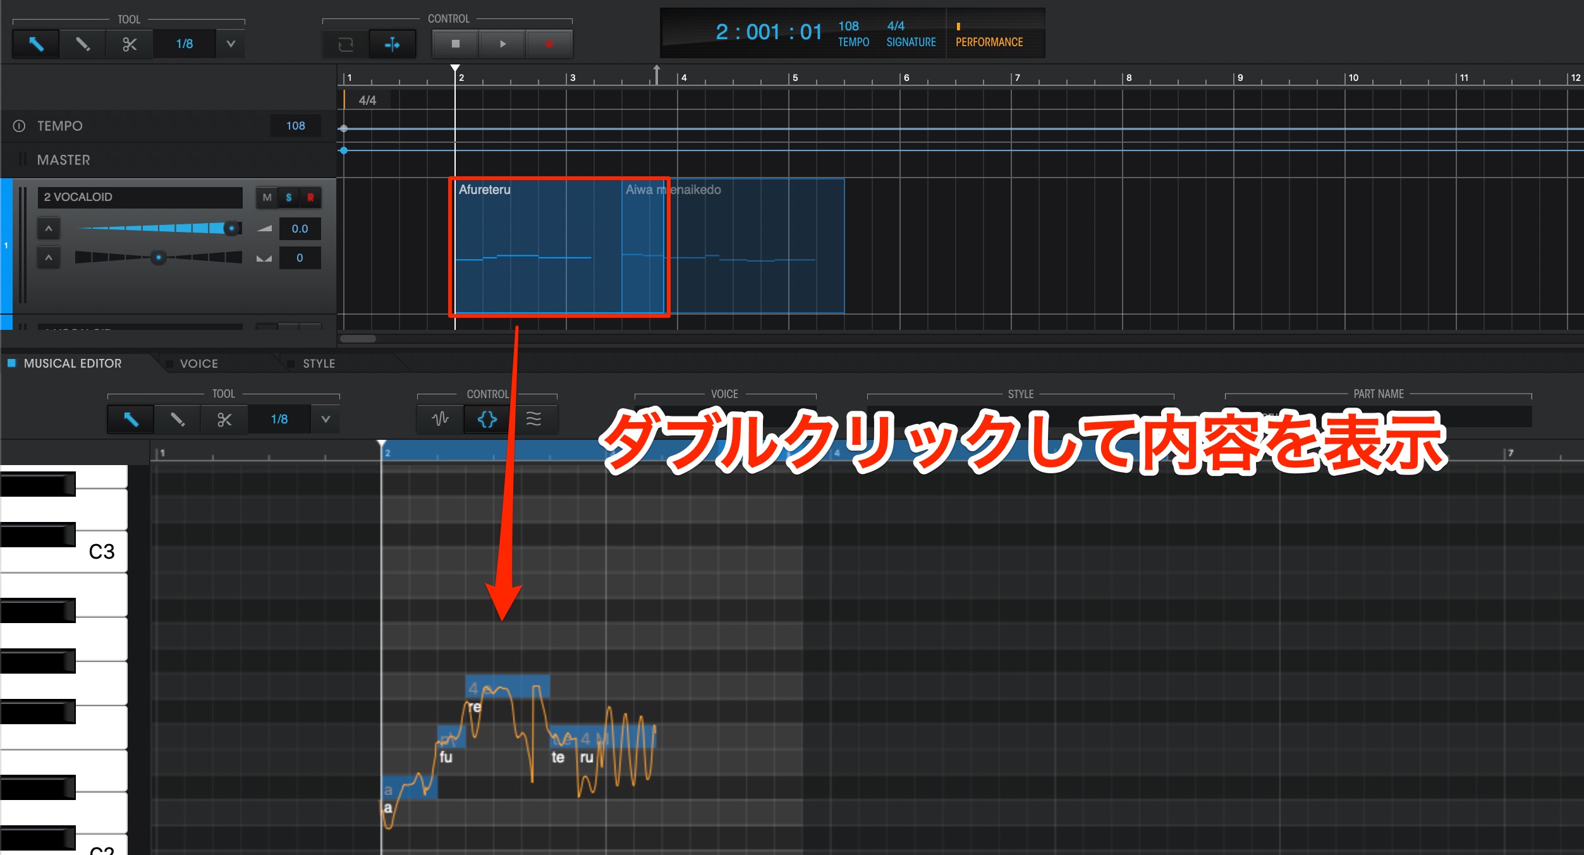Start recording with the record button
Screen dimensions: 1584x855
coord(549,44)
